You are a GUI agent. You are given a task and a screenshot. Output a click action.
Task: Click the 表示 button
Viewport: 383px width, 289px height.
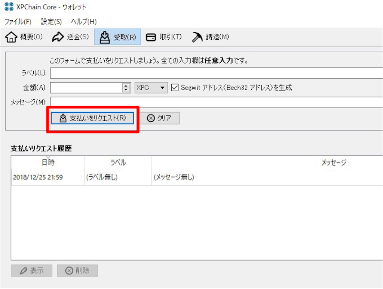click(x=32, y=271)
